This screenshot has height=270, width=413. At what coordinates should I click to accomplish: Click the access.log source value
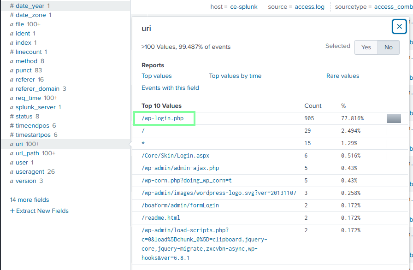[x=309, y=7]
